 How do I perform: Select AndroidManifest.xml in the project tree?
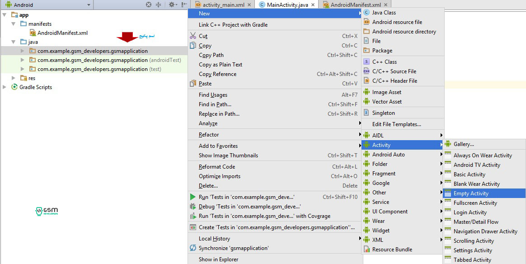pyautogui.click(x=62, y=33)
